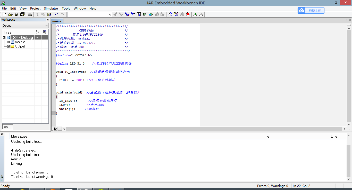Close the Workspace panel
352x190 pixels.
tap(48, 20)
